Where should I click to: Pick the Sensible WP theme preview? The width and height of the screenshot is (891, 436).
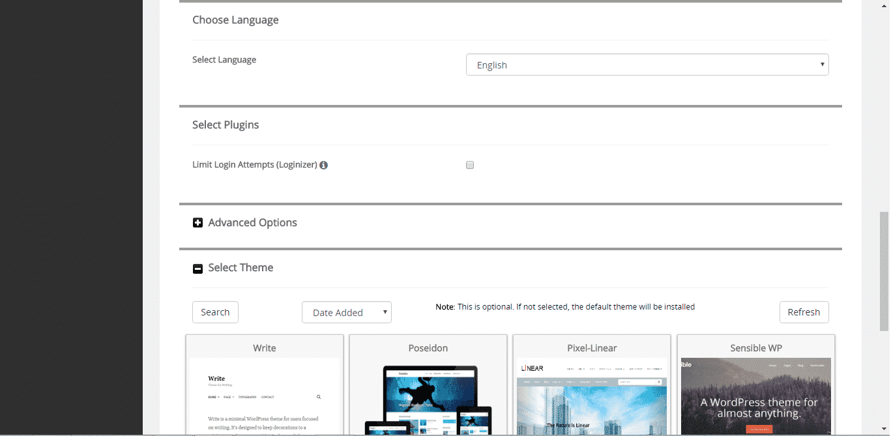(756, 396)
